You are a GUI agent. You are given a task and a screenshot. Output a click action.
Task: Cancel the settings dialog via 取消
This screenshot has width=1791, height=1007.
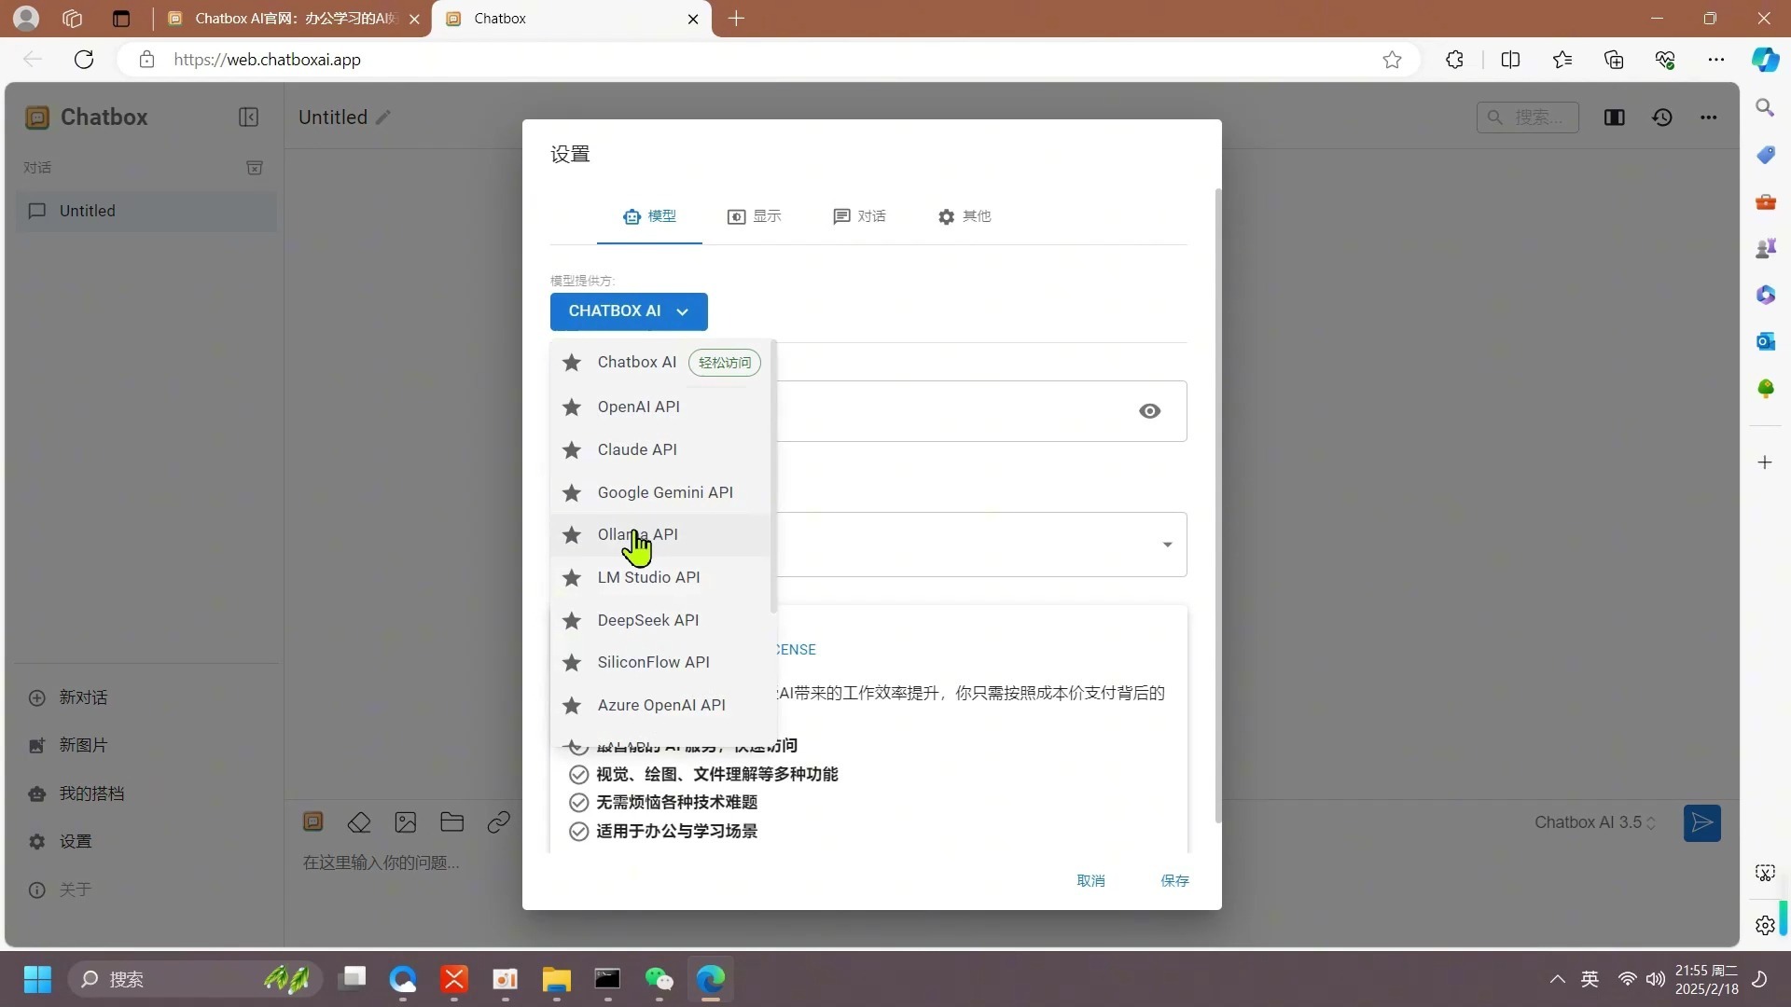coord(1091,880)
